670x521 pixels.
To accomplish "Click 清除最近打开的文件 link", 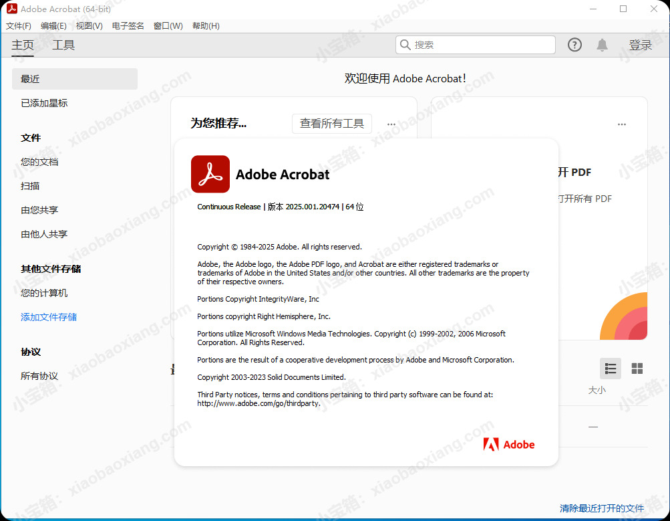I will (x=602, y=508).
